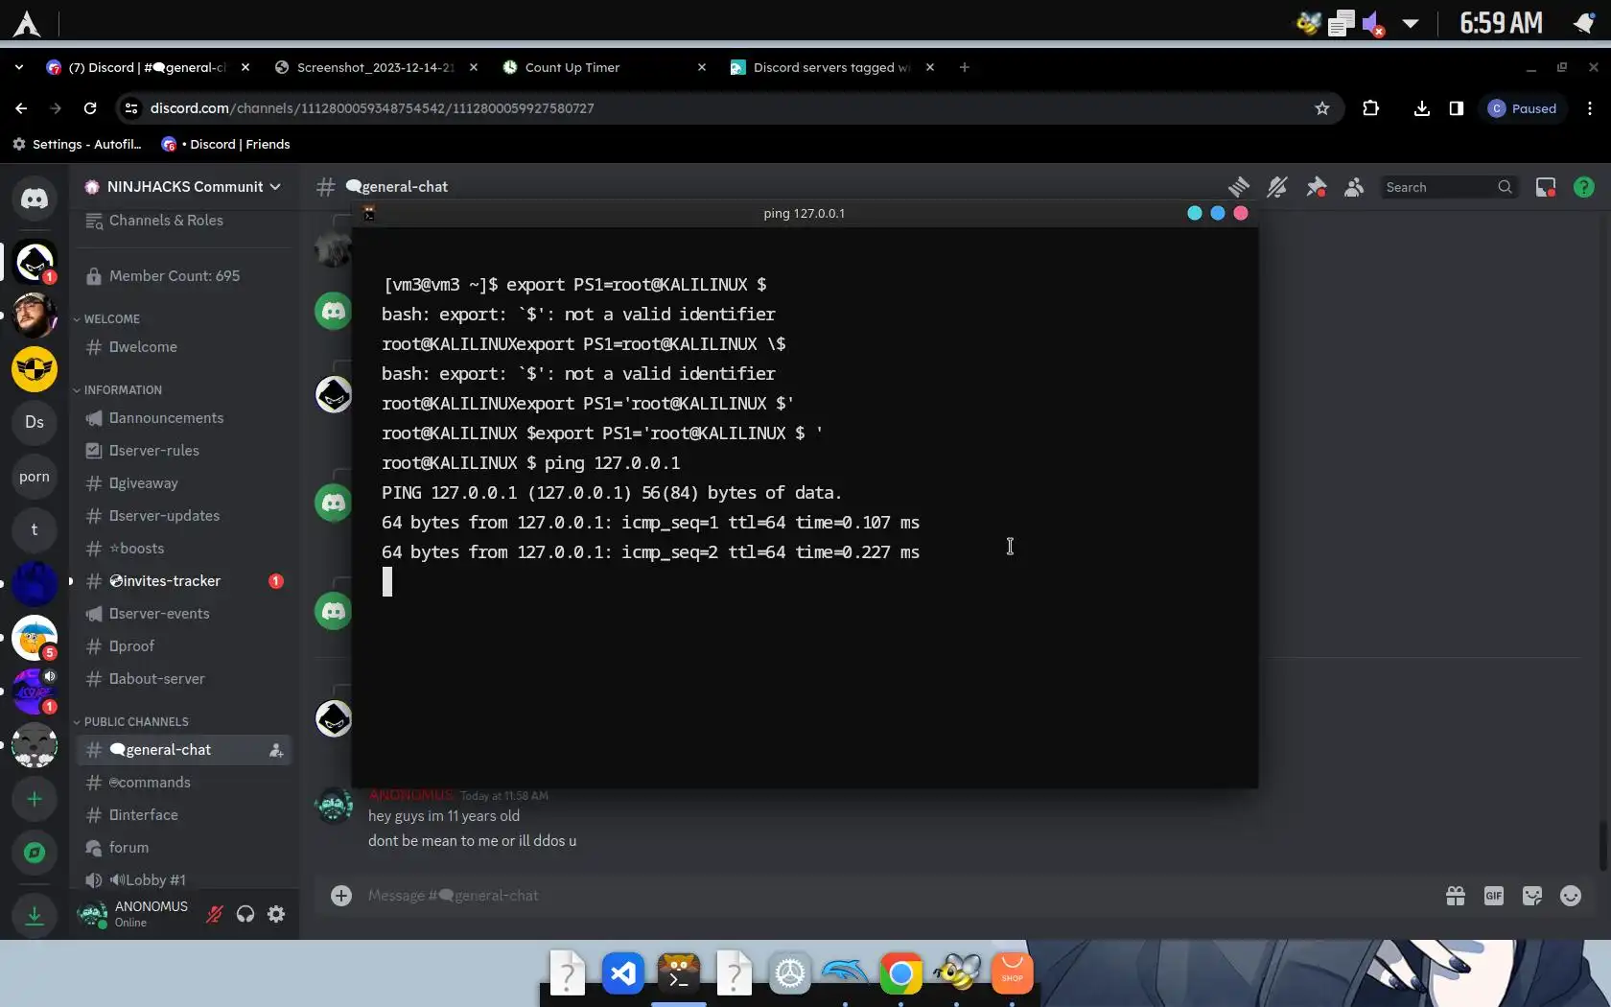Viewport: 1611px width, 1007px height.
Task: Open pinned messages icon
Action: click(1316, 187)
